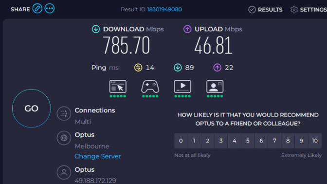Click the IP address 49.188.172.129
The image size is (327, 184).
95,181
